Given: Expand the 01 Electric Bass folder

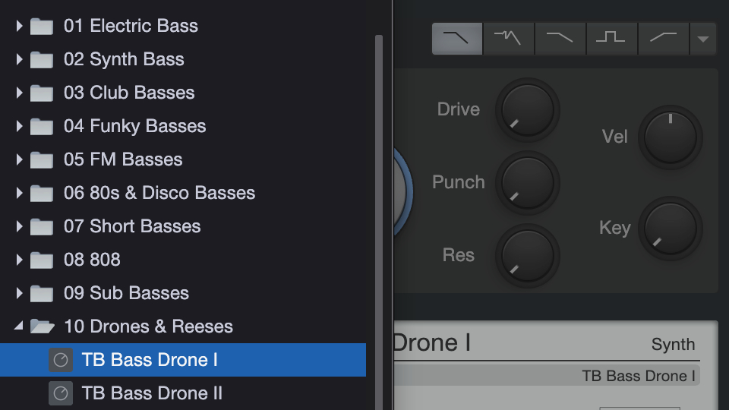Looking at the screenshot, I should pyautogui.click(x=20, y=26).
